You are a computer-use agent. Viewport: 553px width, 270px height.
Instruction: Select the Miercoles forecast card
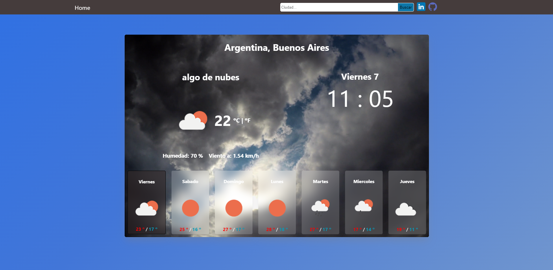(364, 202)
